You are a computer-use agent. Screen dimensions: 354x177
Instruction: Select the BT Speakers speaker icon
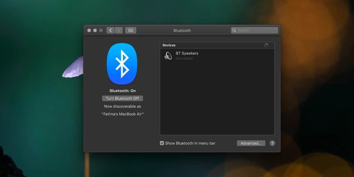coord(168,55)
